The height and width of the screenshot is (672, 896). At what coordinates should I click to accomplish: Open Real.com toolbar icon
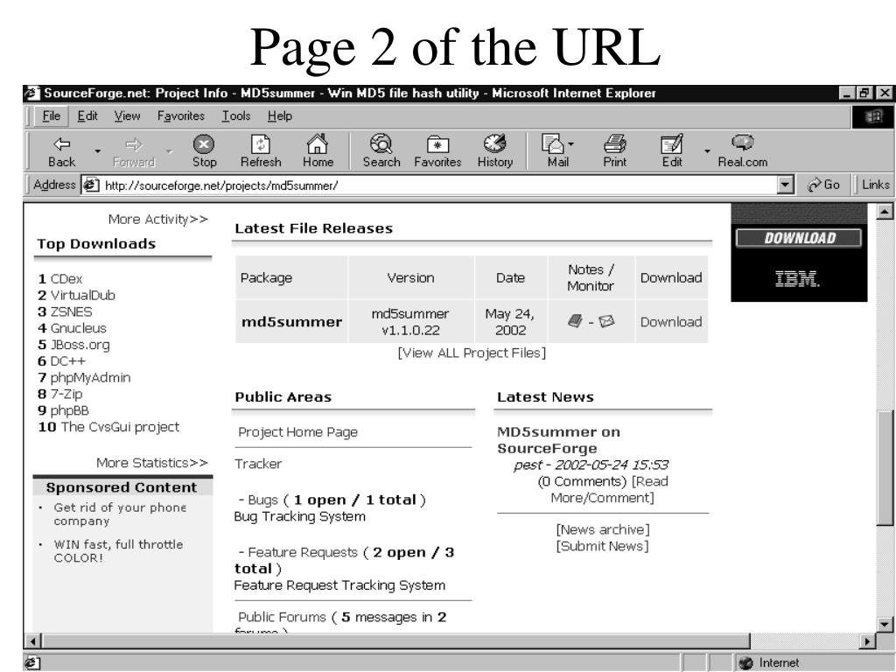[x=742, y=151]
